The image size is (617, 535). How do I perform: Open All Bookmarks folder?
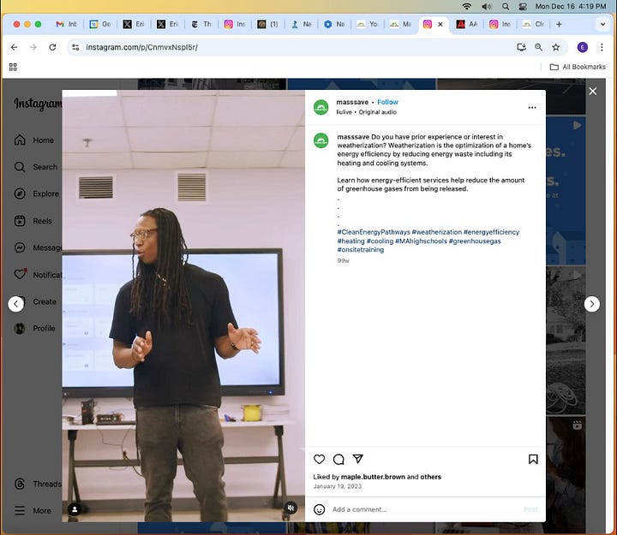(578, 67)
